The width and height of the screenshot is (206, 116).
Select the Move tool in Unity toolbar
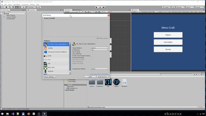(6, 7)
